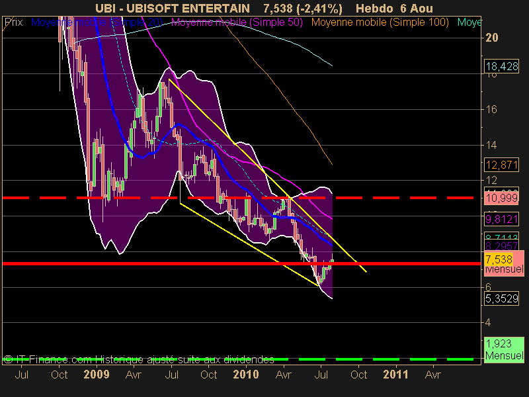Click the 2011 label on time axis

click(395, 375)
